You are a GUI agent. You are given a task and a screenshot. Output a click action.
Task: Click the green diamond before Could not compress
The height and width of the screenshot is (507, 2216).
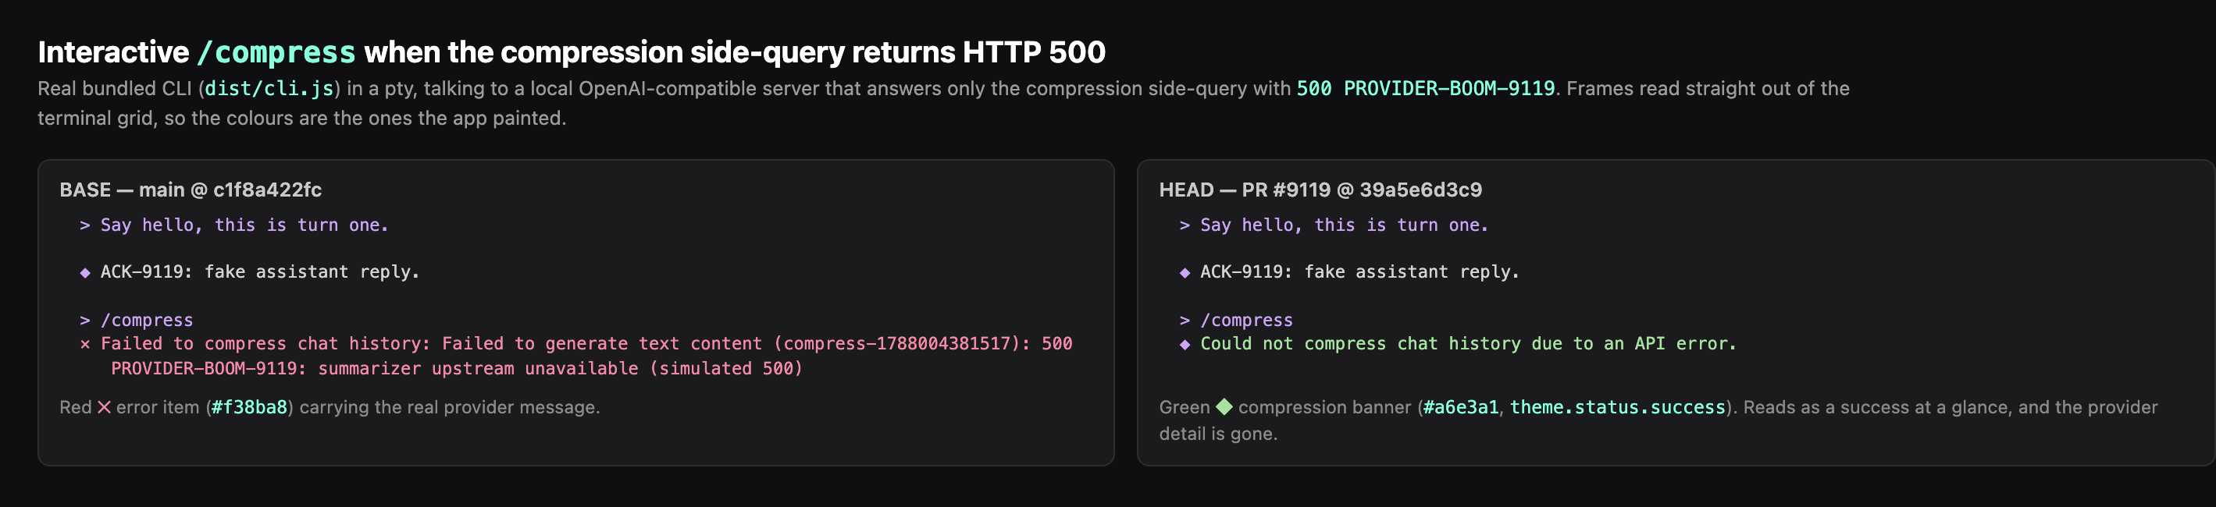pos(1185,345)
